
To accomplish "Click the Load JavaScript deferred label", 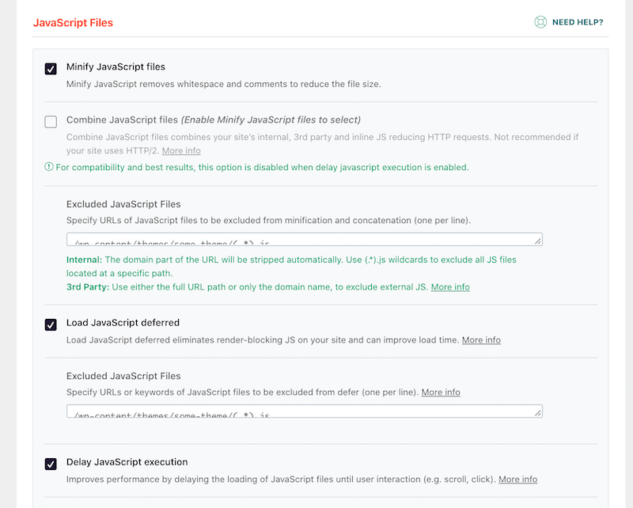I will pos(123,323).
